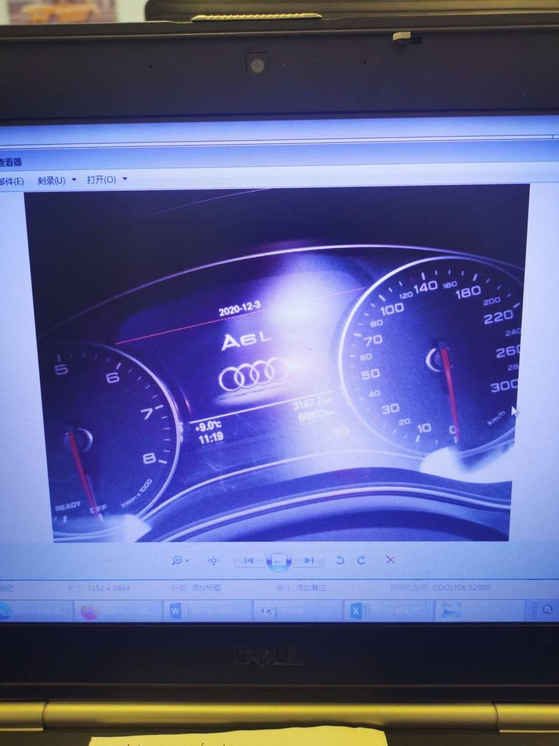Rotate the picture counterclockwise
Image resolution: width=559 pixels, height=746 pixels.
340,560
